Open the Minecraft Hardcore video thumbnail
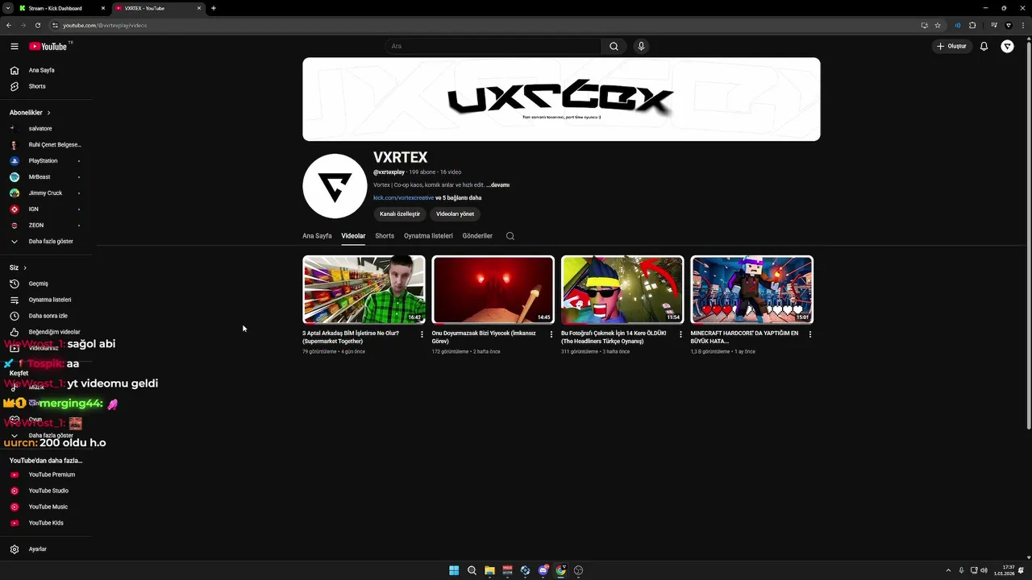 tap(751, 290)
